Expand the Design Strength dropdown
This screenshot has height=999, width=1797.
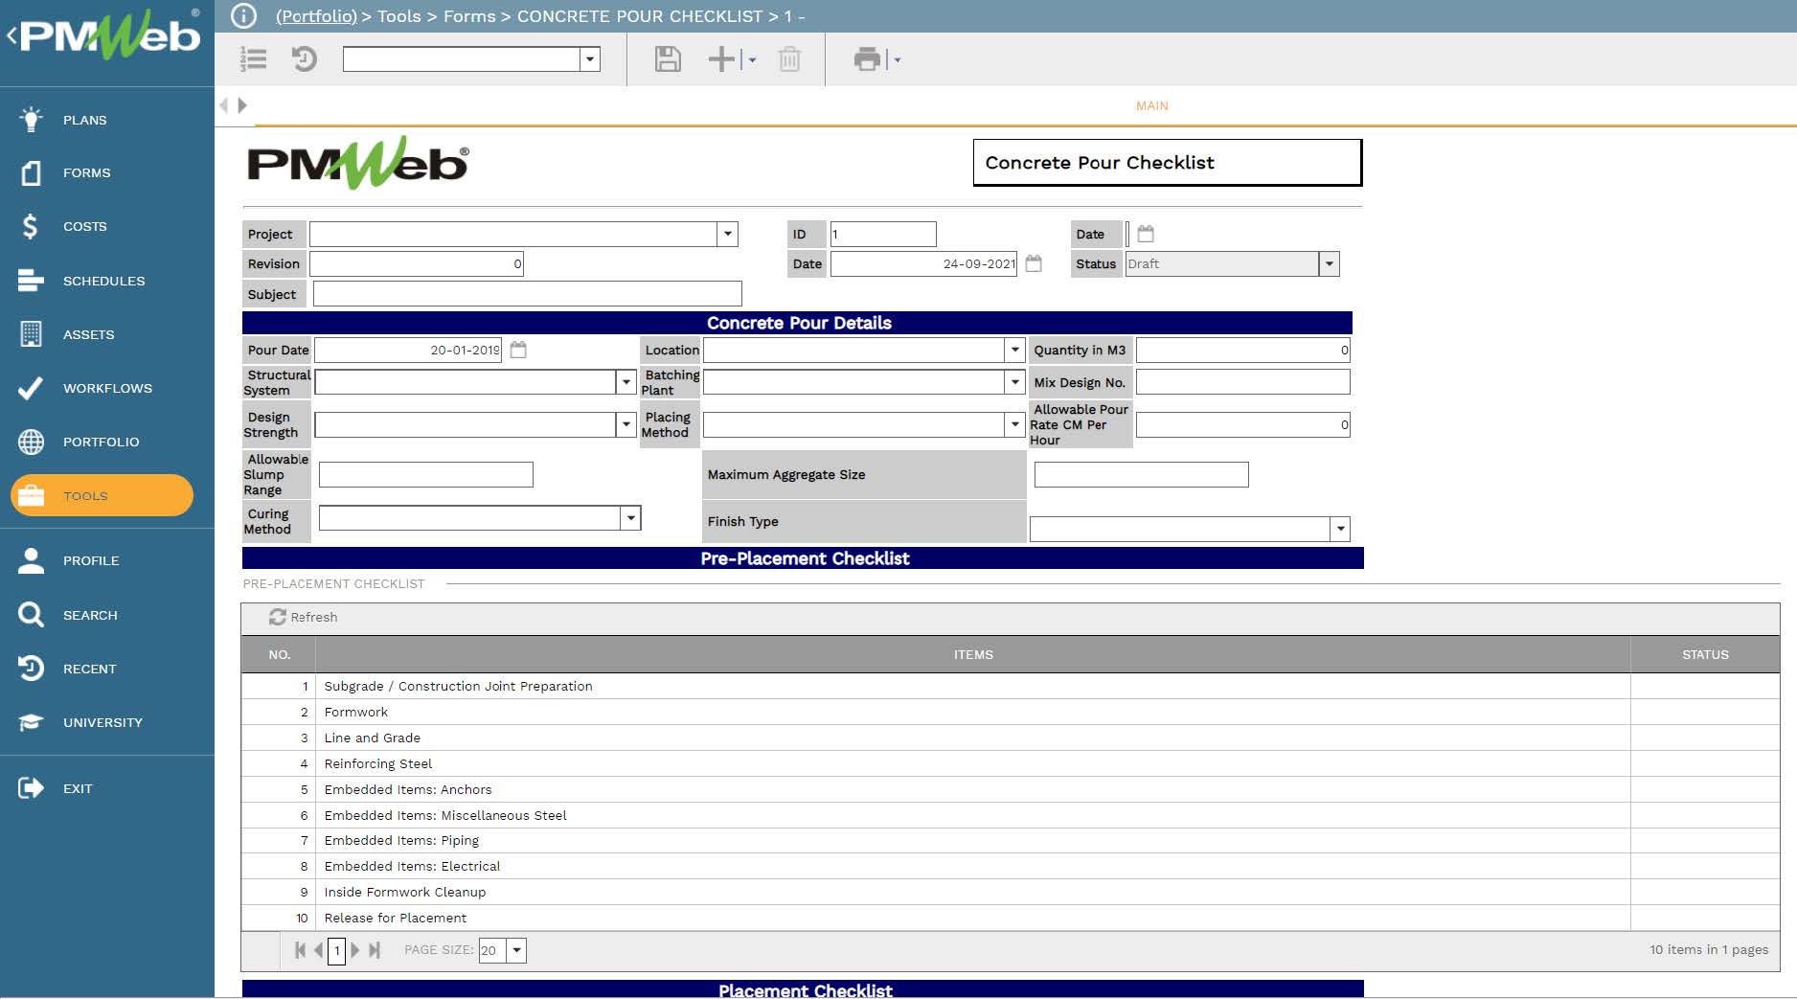626,424
